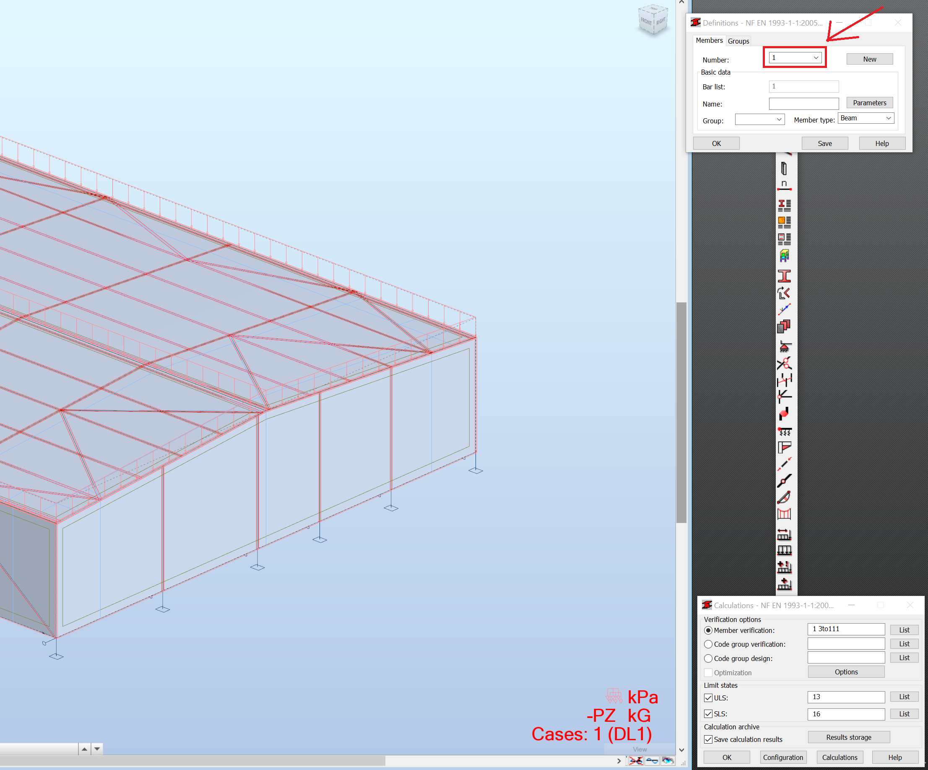Click the member Name input field

(803, 104)
